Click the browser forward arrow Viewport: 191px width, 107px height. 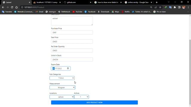(7, 7)
